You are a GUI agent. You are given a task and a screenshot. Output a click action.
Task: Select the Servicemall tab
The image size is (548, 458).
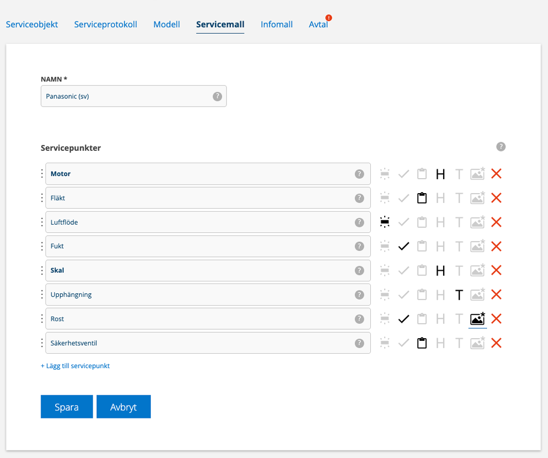tap(220, 25)
